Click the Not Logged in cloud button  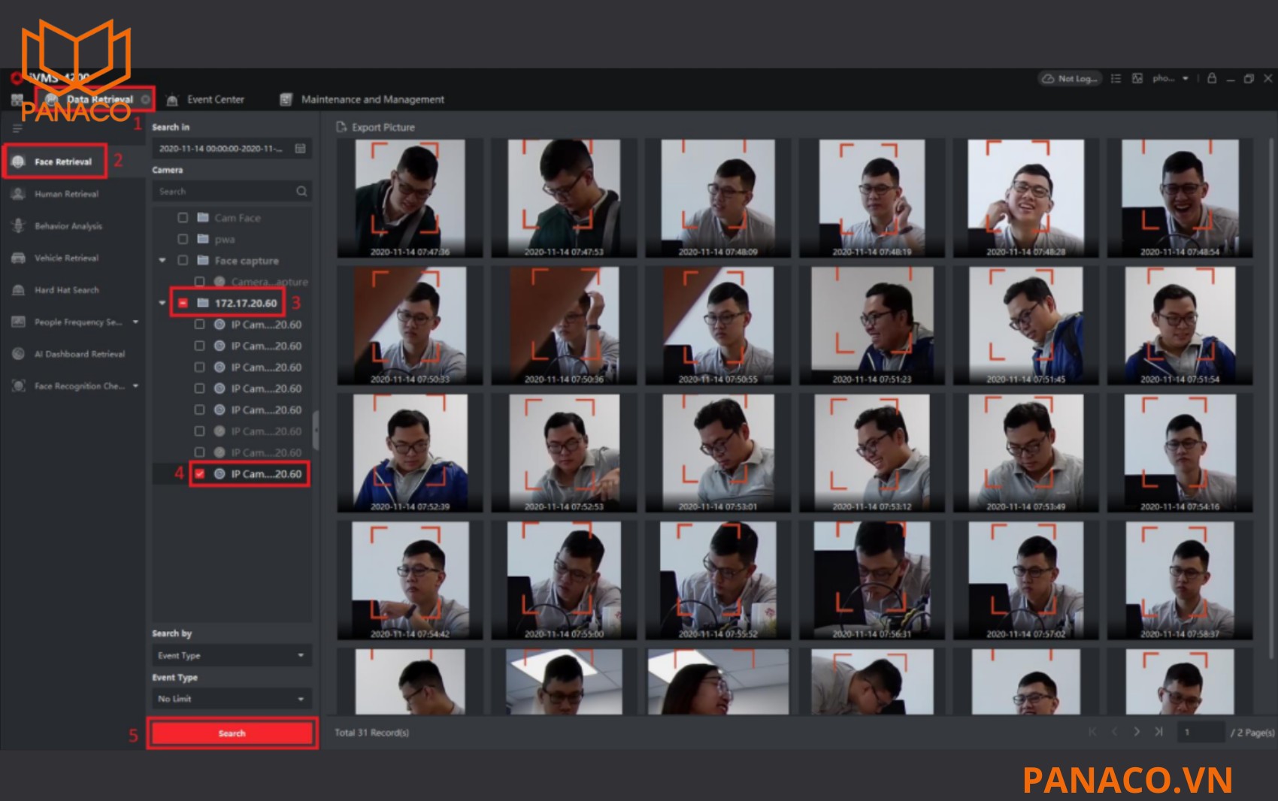1068,77
